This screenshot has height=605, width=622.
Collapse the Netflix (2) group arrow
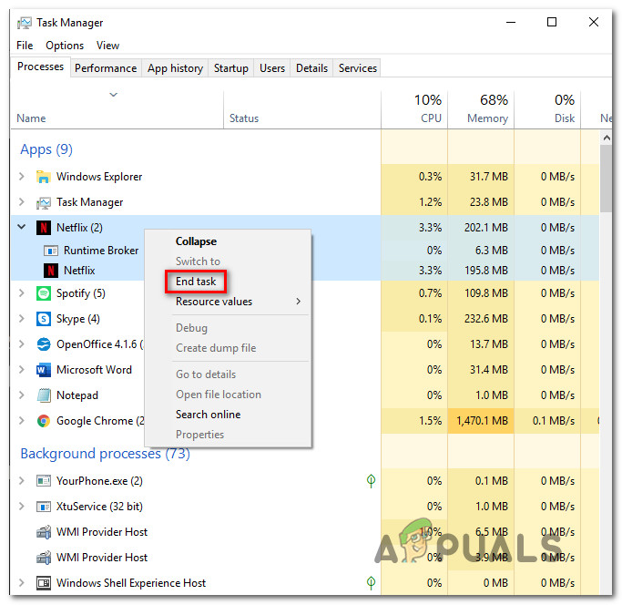[22, 227]
